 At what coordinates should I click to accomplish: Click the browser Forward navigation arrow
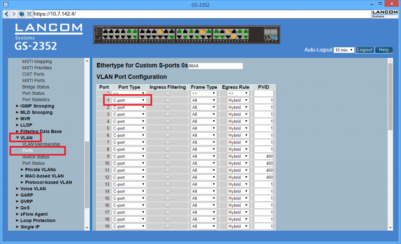(13, 14)
